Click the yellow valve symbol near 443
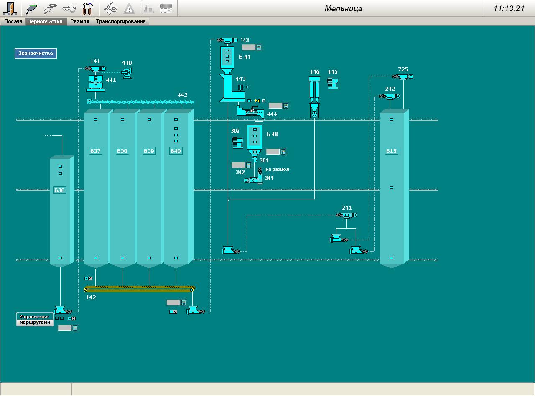This screenshot has height=396, width=535. (x=257, y=101)
